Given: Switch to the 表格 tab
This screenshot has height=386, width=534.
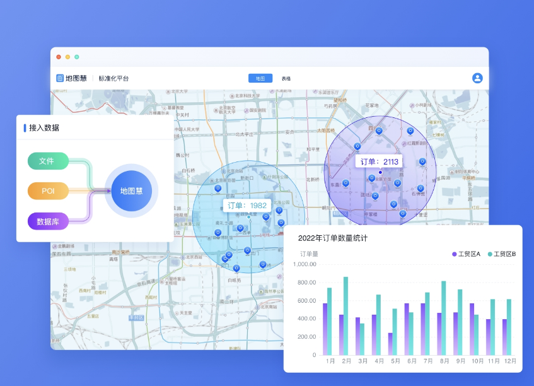Looking at the screenshot, I should point(286,79).
